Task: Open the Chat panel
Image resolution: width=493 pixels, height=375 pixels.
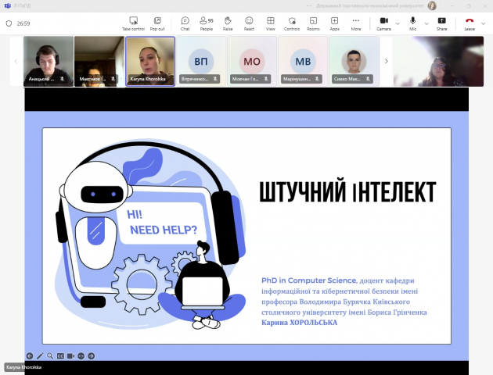Action: tap(185, 23)
